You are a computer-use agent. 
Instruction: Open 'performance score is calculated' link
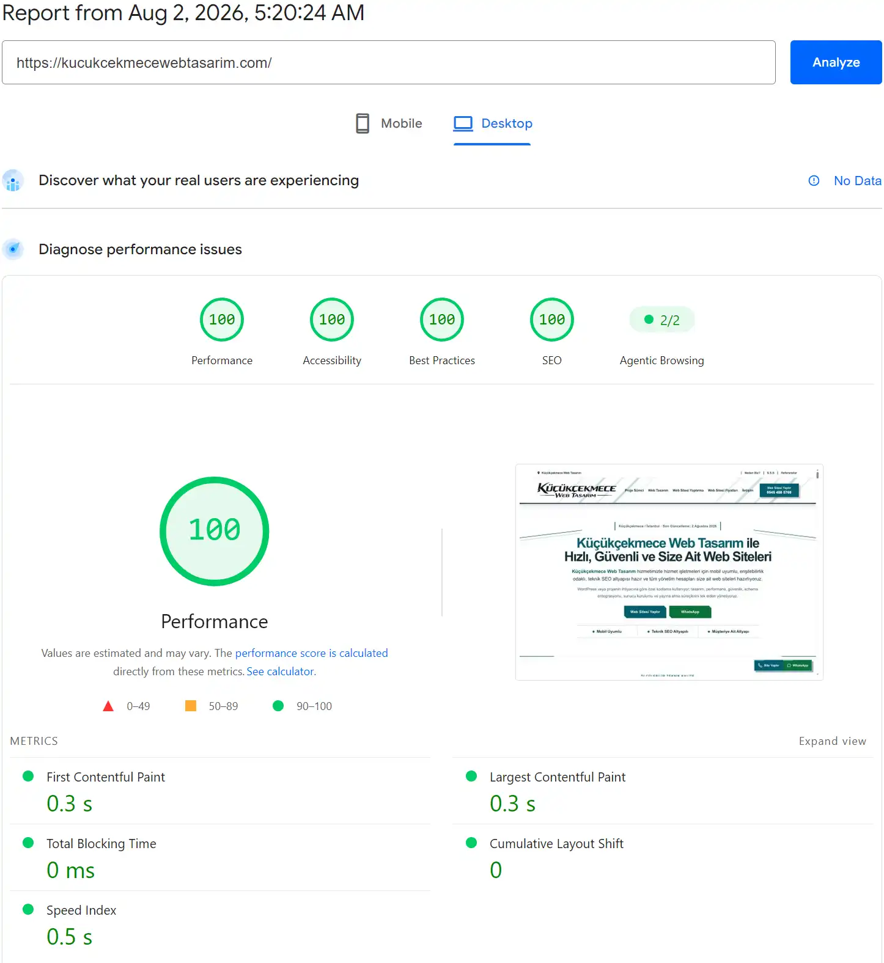tap(311, 653)
